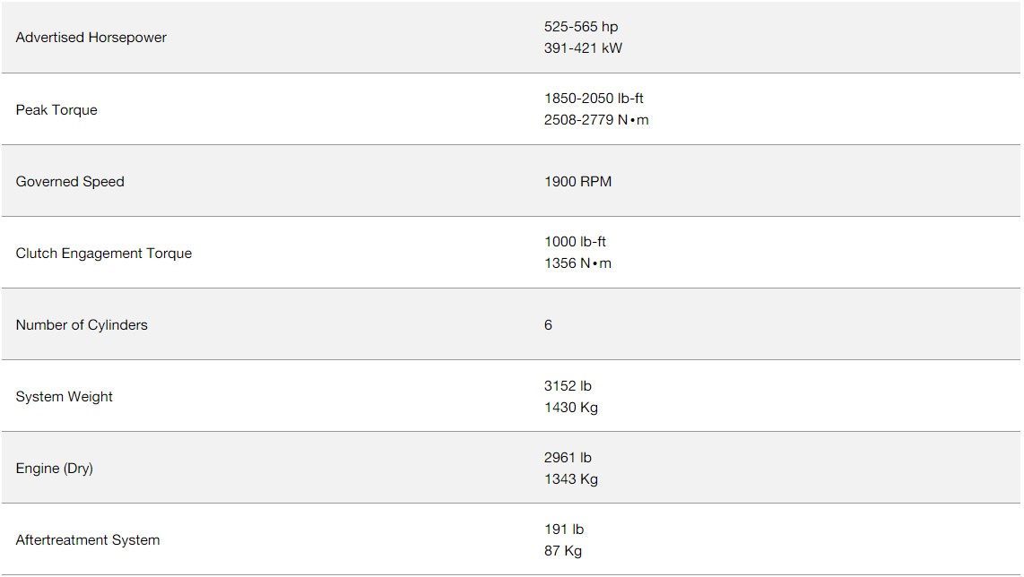Click the 525-565 hp value
Image resolution: width=1024 pixels, height=577 pixels.
[580, 27]
